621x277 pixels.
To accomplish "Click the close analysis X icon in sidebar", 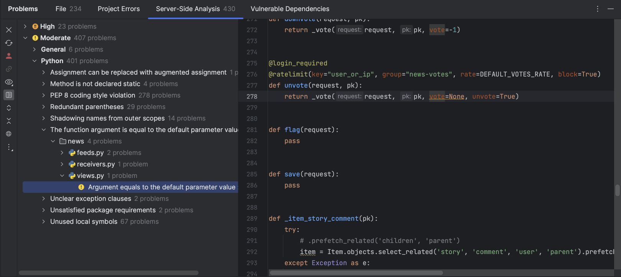I will coord(9,30).
